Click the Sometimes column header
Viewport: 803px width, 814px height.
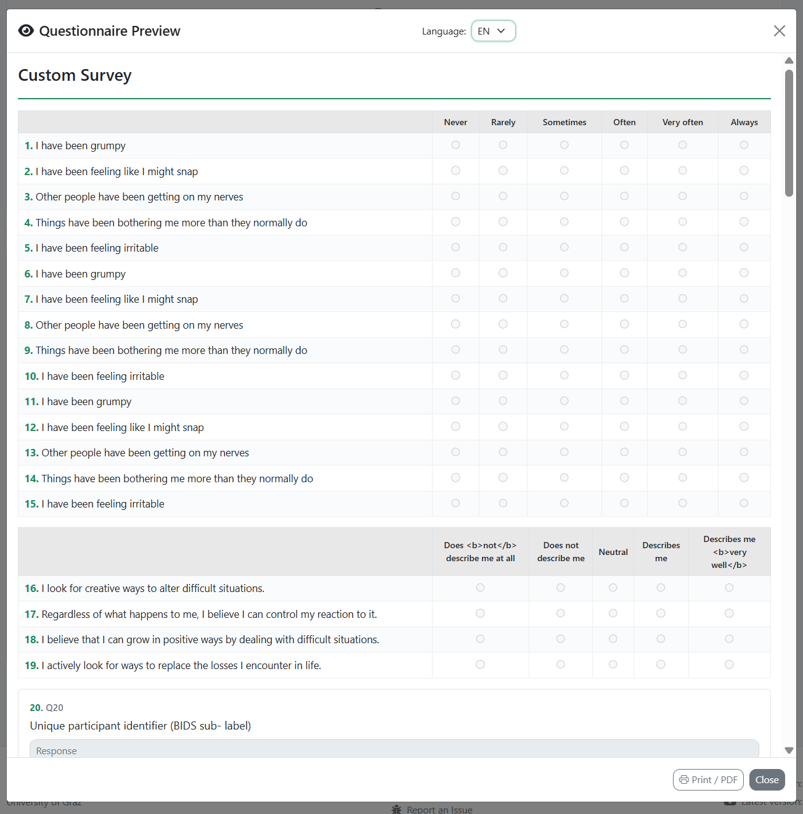pyautogui.click(x=565, y=122)
